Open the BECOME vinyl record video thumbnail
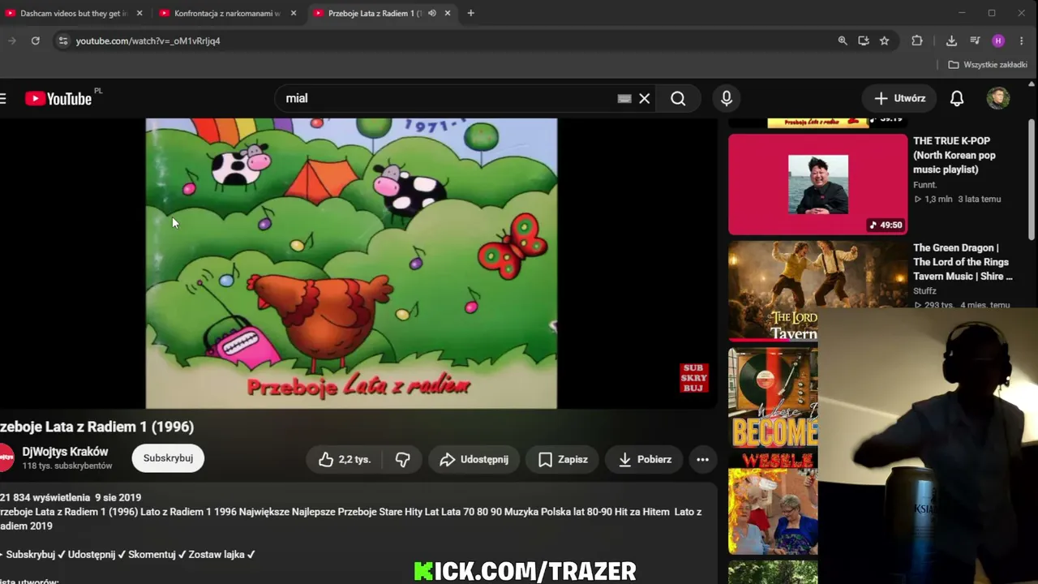Viewport: 1038px width, 584px height. pos(773,398)
